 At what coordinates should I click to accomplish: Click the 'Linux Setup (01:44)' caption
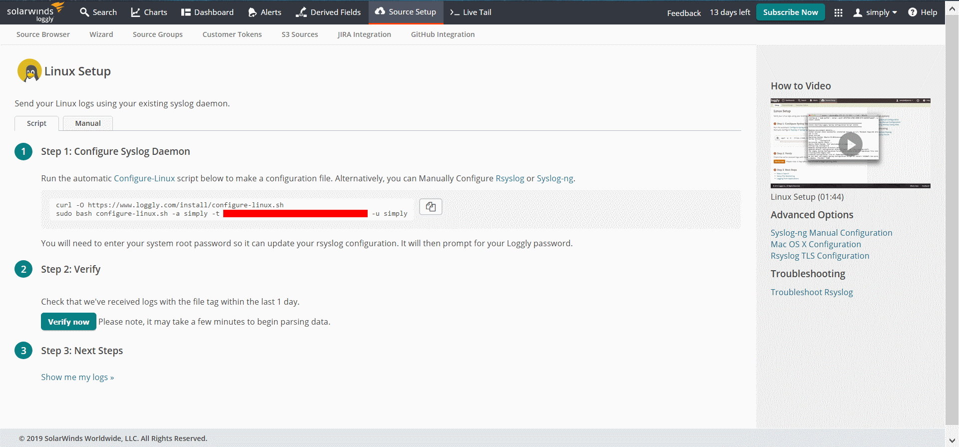[807, 197]
